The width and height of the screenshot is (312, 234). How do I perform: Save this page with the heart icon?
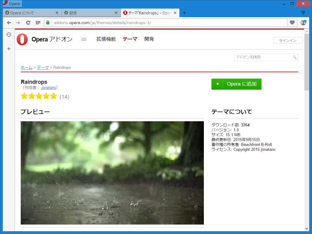point(292,23)
